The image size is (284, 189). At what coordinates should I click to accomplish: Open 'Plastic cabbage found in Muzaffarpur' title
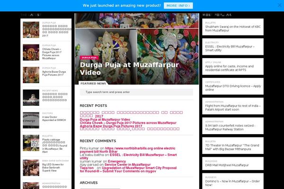(x=55, y=146)
